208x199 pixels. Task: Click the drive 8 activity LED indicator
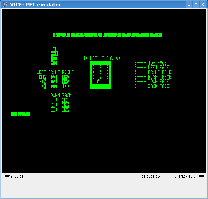click(x=201, y=176)
